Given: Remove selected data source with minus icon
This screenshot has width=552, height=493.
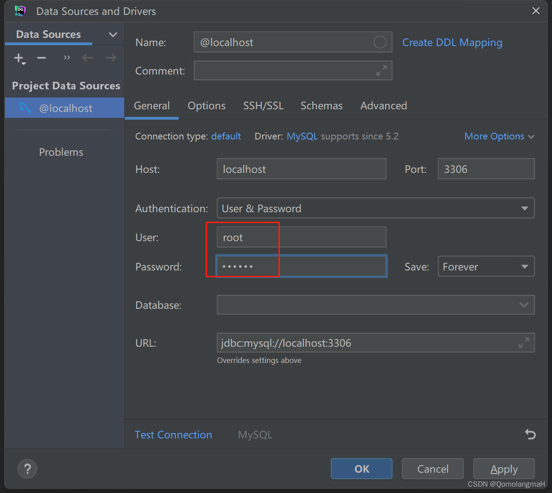Looking at the screenshot, I should pyautogui.click(x=42, y=58).
